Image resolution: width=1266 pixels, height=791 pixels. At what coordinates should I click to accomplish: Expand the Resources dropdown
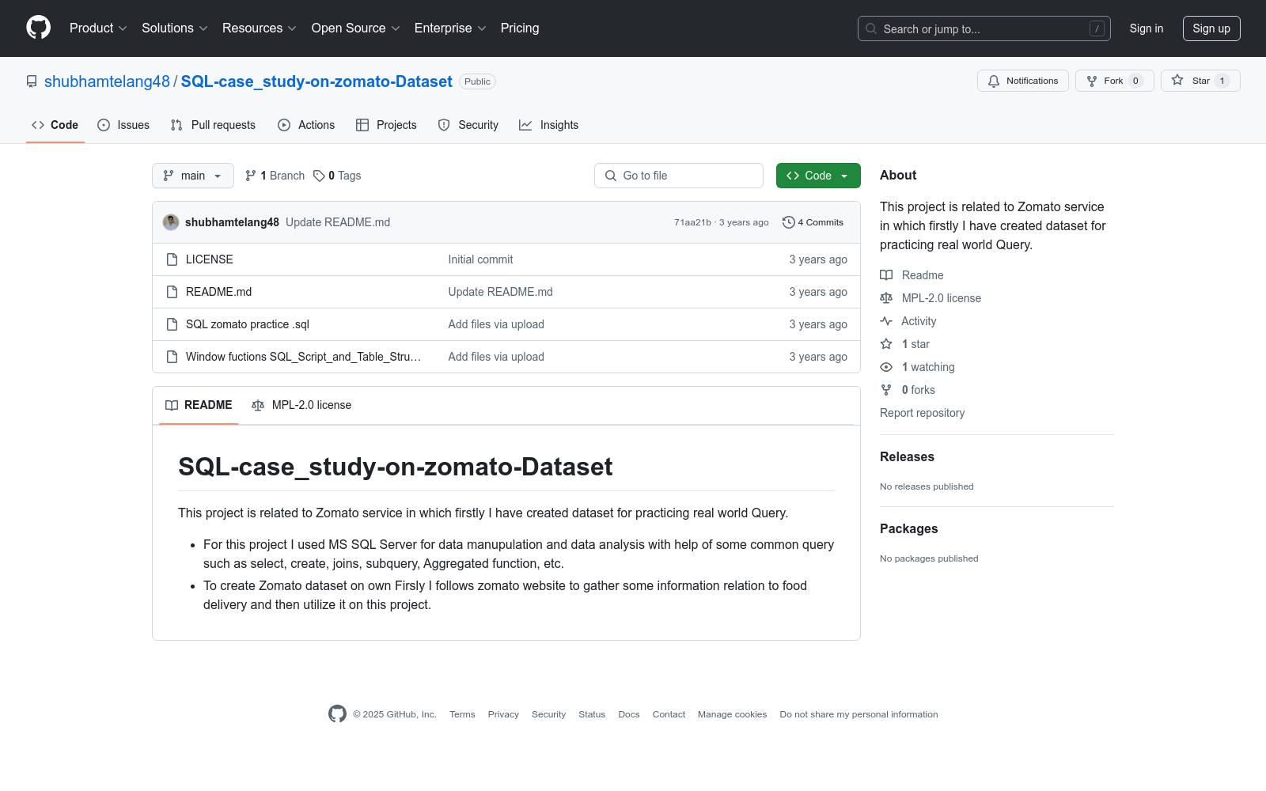tap(260, 28)
